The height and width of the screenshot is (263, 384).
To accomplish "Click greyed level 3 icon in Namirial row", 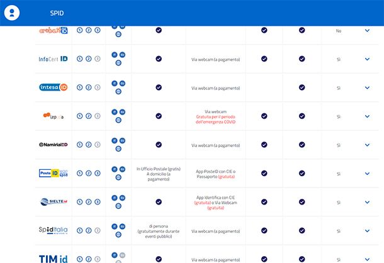I will point(98,145).
